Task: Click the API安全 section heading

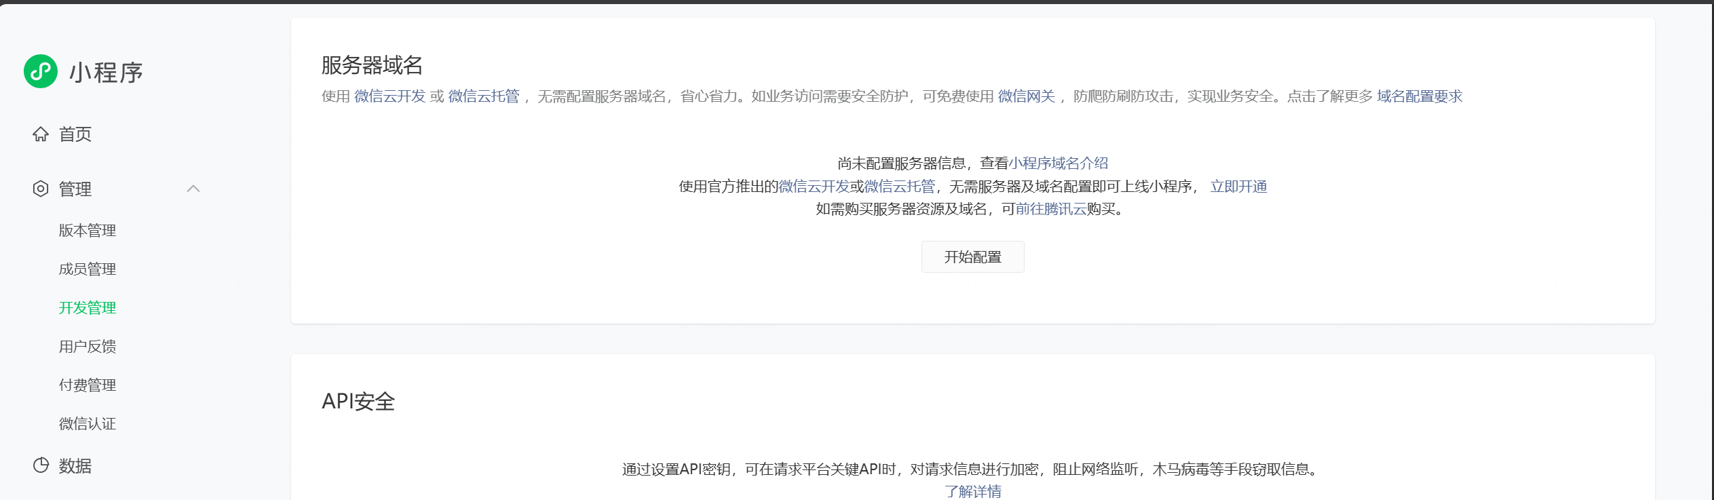Action: click(x=358, y=401)
